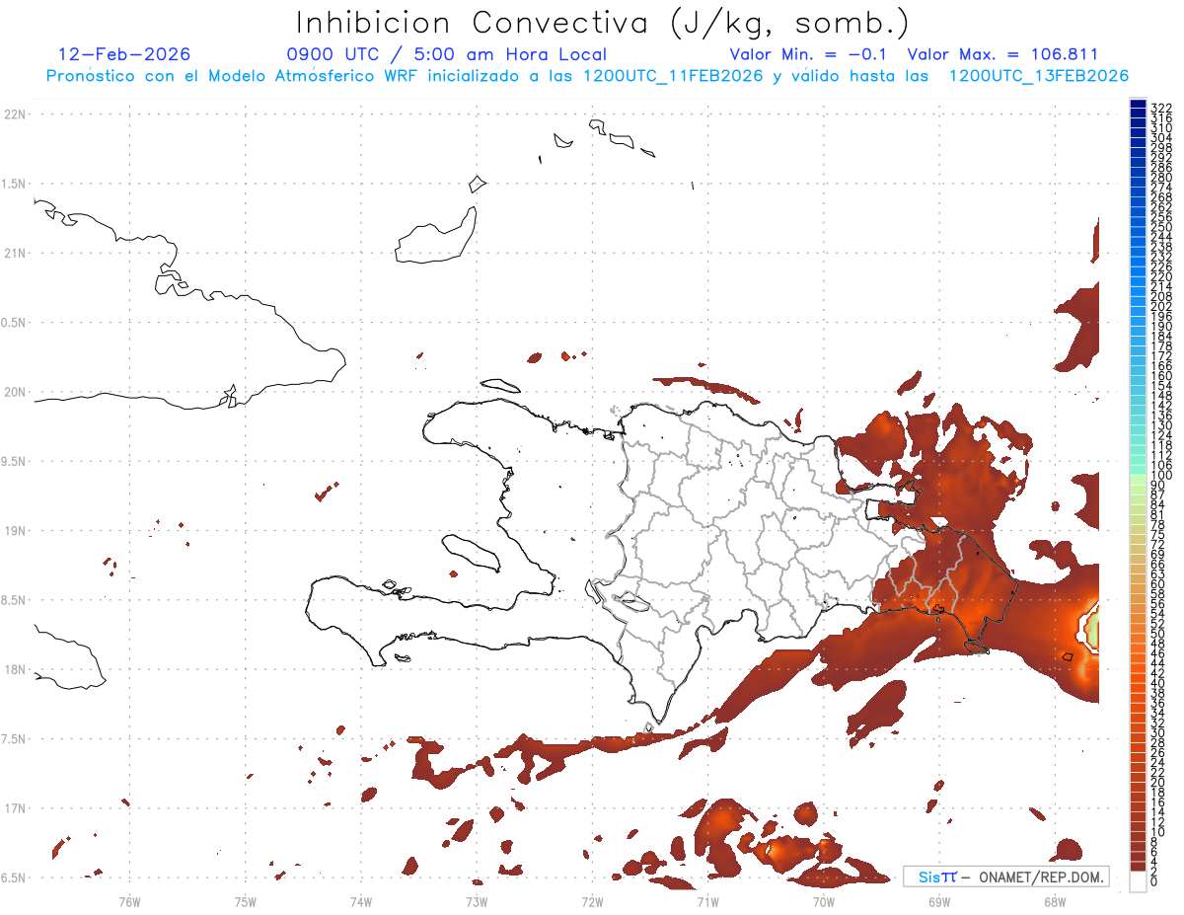Click the title 'Inhibicion Convectiva (J/kg, somb.)'
Screen dimensions: 1184x915
tap(603, 23)
